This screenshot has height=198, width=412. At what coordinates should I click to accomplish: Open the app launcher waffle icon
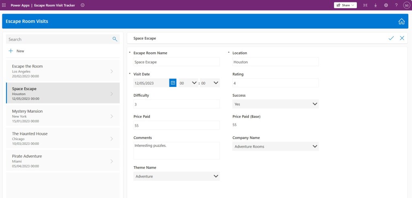point(4,5)
